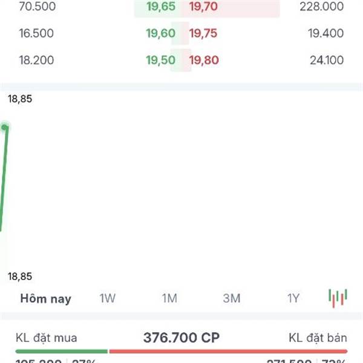363x363 pixels.
Task: Select the 1W chart range
Action: pos(108,298)
